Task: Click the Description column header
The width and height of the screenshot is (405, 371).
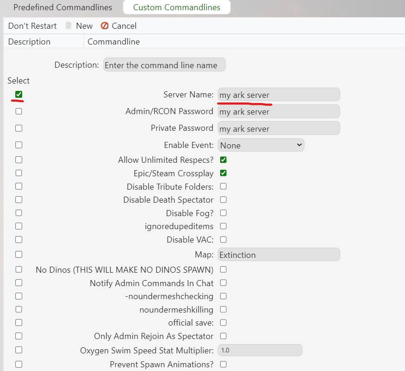Action: click(x=29, y=42)
